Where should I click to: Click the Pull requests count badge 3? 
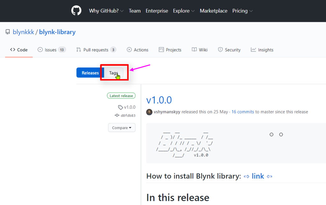pos(113,50)
